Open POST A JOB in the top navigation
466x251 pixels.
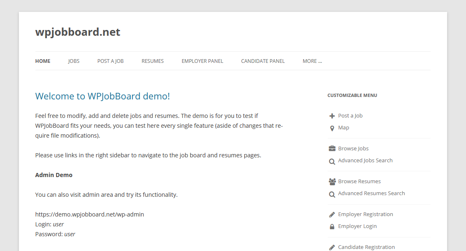(x=110, y=61)
